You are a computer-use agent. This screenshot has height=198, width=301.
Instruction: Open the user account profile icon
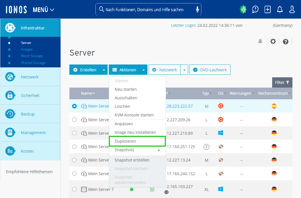(292, 9)
